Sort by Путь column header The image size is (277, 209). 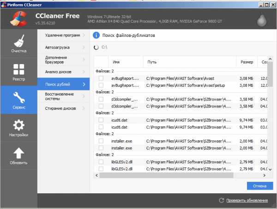(x=190, y=62)
